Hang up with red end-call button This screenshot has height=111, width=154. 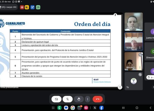click(x=98, y=99)
